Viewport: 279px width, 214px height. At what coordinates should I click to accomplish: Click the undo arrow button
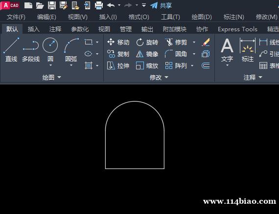(x=111, y=5)
